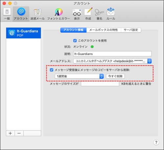Viewport: 164px width, 150px height.
Task: Open the General (一般) preferences pane
Action: click(x=7, y=14)
